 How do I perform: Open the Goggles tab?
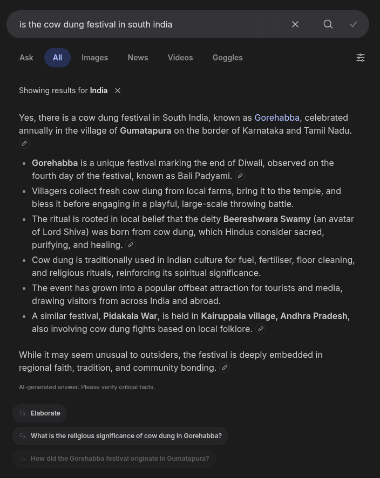(227, 58)
